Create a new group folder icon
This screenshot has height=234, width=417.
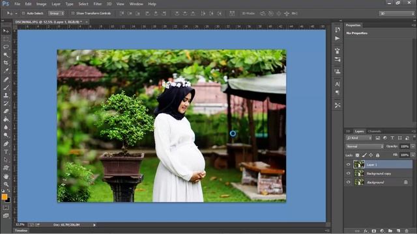click(x=390, y=231)
